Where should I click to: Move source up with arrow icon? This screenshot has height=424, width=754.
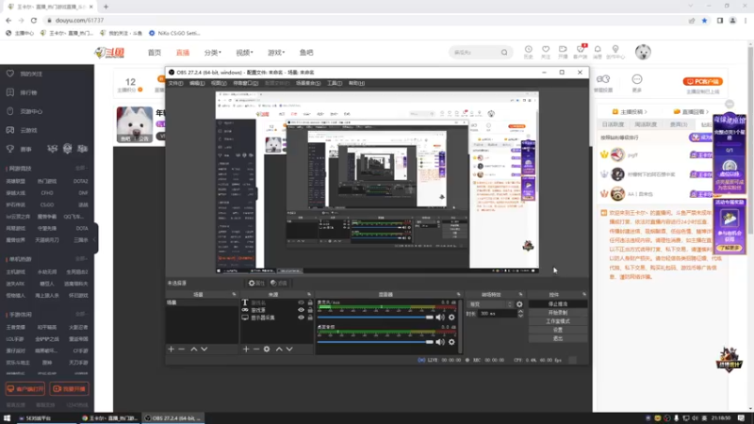[279, 349]
